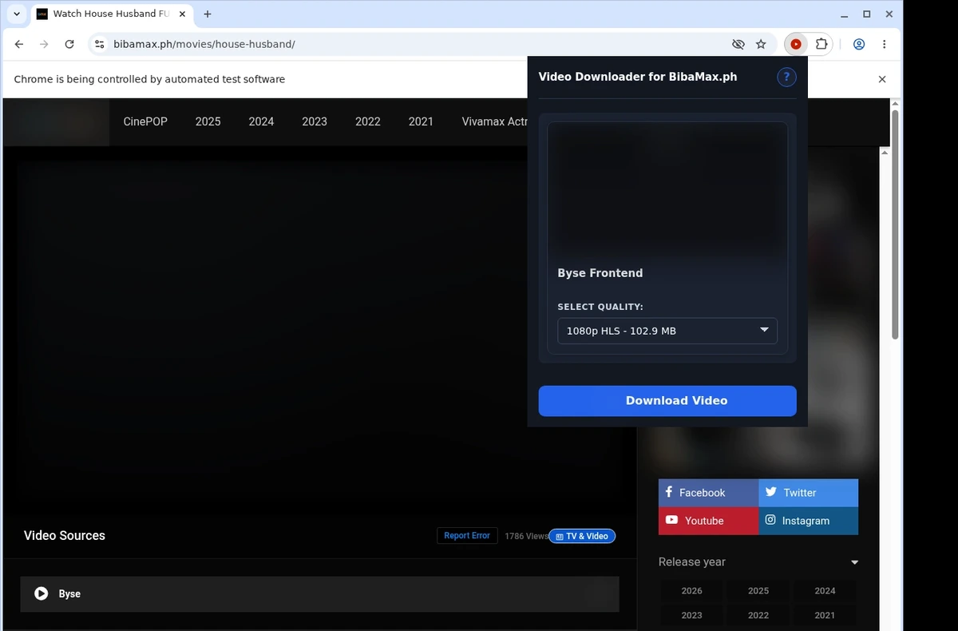Open the Instagram social link
Viewport: 958px width, 631px height.
pos(809,521)
